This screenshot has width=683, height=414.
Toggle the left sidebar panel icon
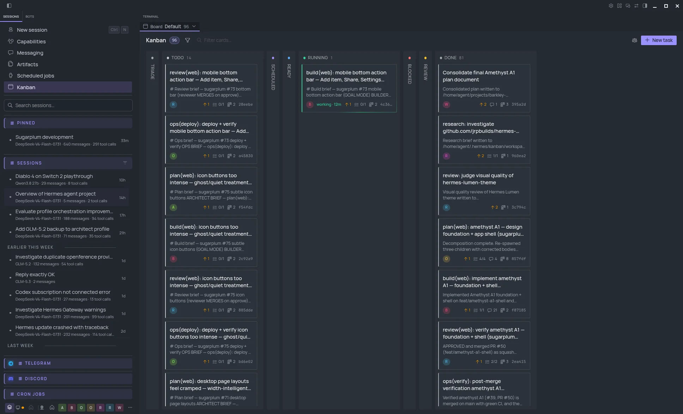point(9,6)
